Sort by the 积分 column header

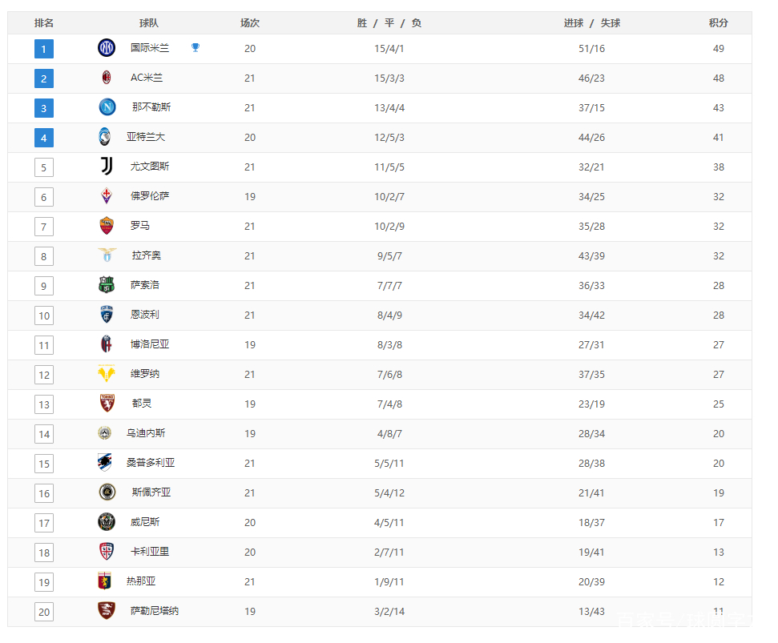718,22
